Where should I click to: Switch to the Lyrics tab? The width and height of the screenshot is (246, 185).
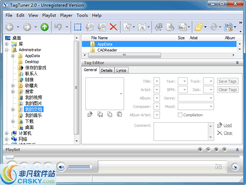(121, 70)
